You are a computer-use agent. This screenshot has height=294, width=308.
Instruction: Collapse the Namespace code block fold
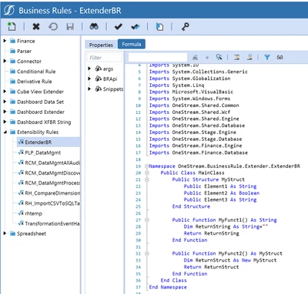pos(147,166)
